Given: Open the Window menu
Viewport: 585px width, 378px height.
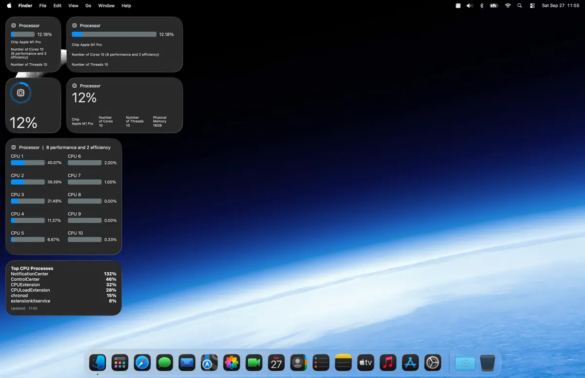Looking at the screenshot, I should pyautogui.click(x=106, y=6).
